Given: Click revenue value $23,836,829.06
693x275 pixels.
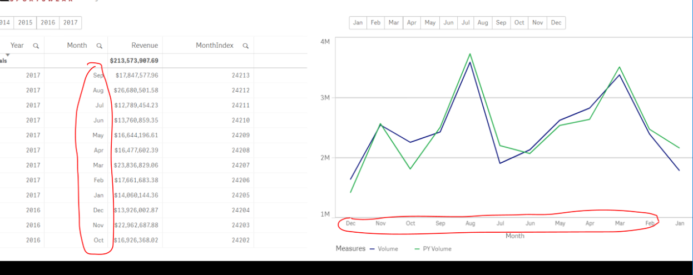Looking at the screenshot, I should [136, 166].
